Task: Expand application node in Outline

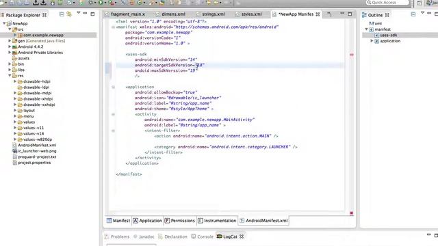Action: [372, 41]
